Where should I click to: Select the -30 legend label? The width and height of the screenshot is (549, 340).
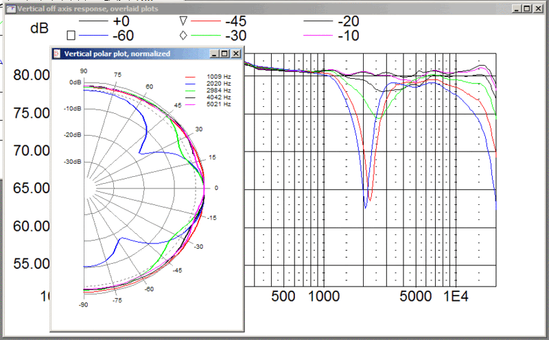tap(236, 36)
